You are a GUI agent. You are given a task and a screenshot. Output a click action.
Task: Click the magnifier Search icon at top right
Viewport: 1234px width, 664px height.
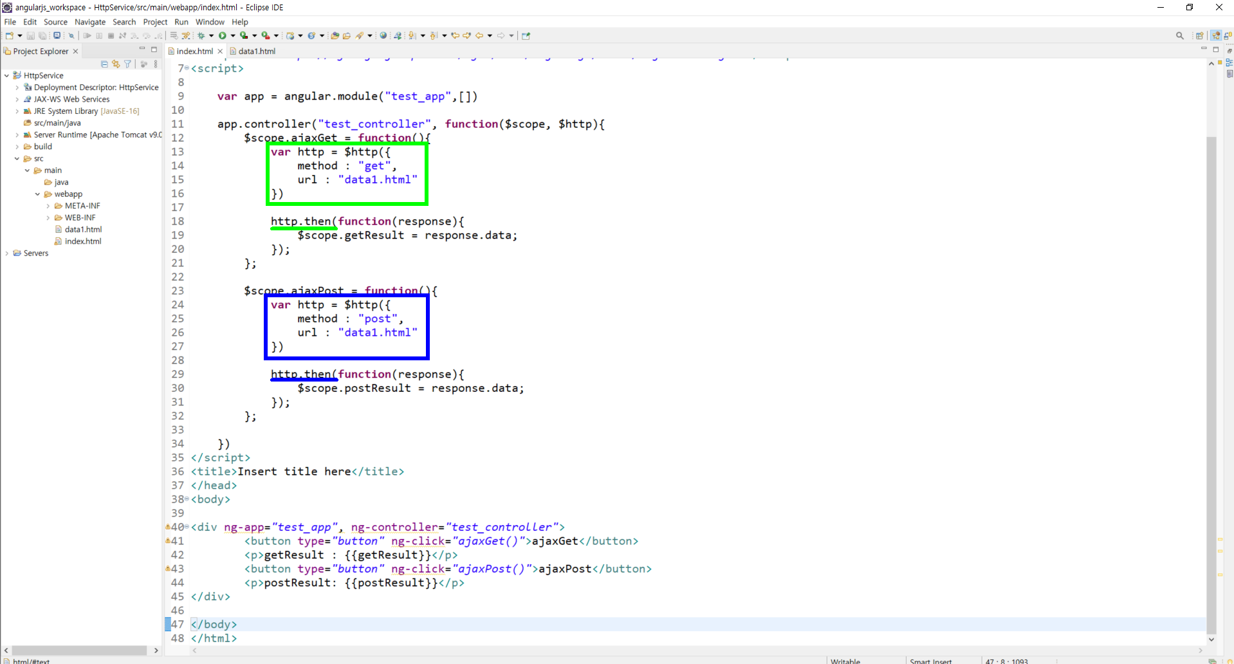[x=1180, y=36]
